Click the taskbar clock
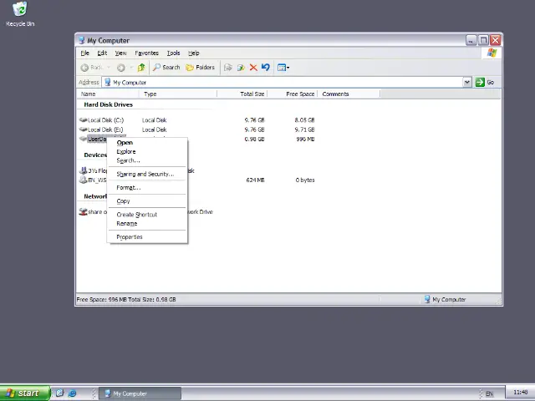 coord(520,392)
